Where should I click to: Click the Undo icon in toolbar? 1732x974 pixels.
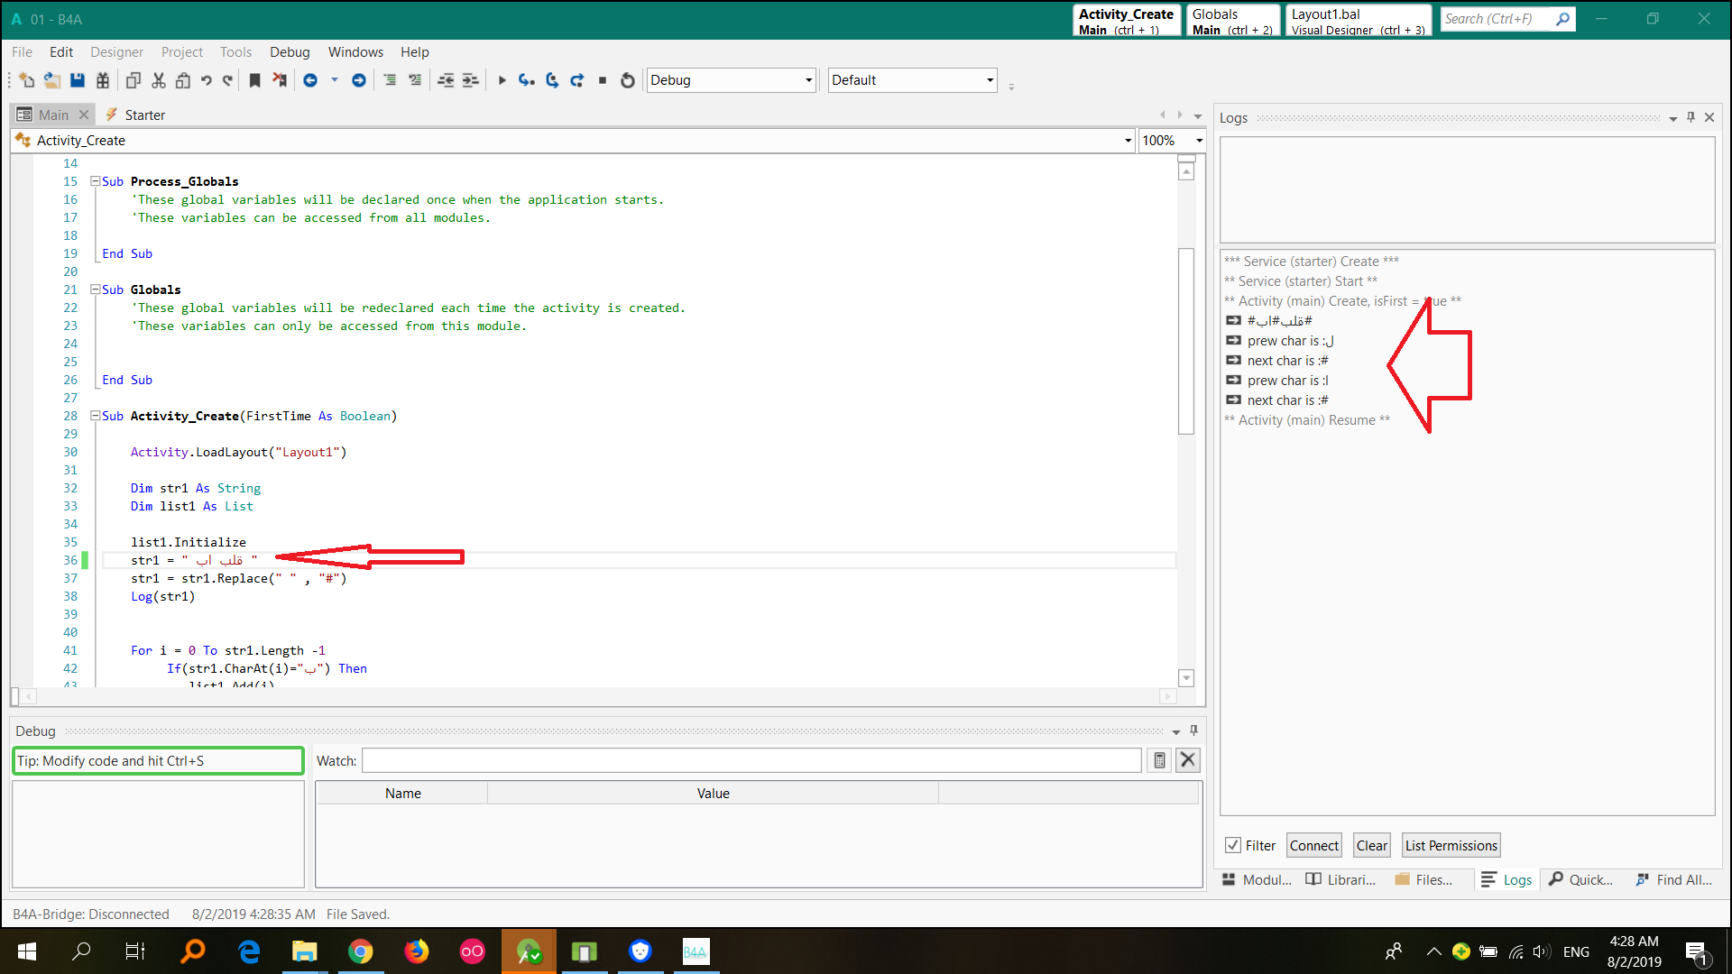click(x=207, y=80)
